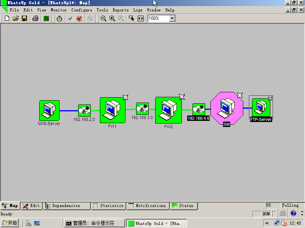The width and height of the screenshot is (305, 228).
Task: Click the server manager quick launch icon
Action: [x=28, y=223]
